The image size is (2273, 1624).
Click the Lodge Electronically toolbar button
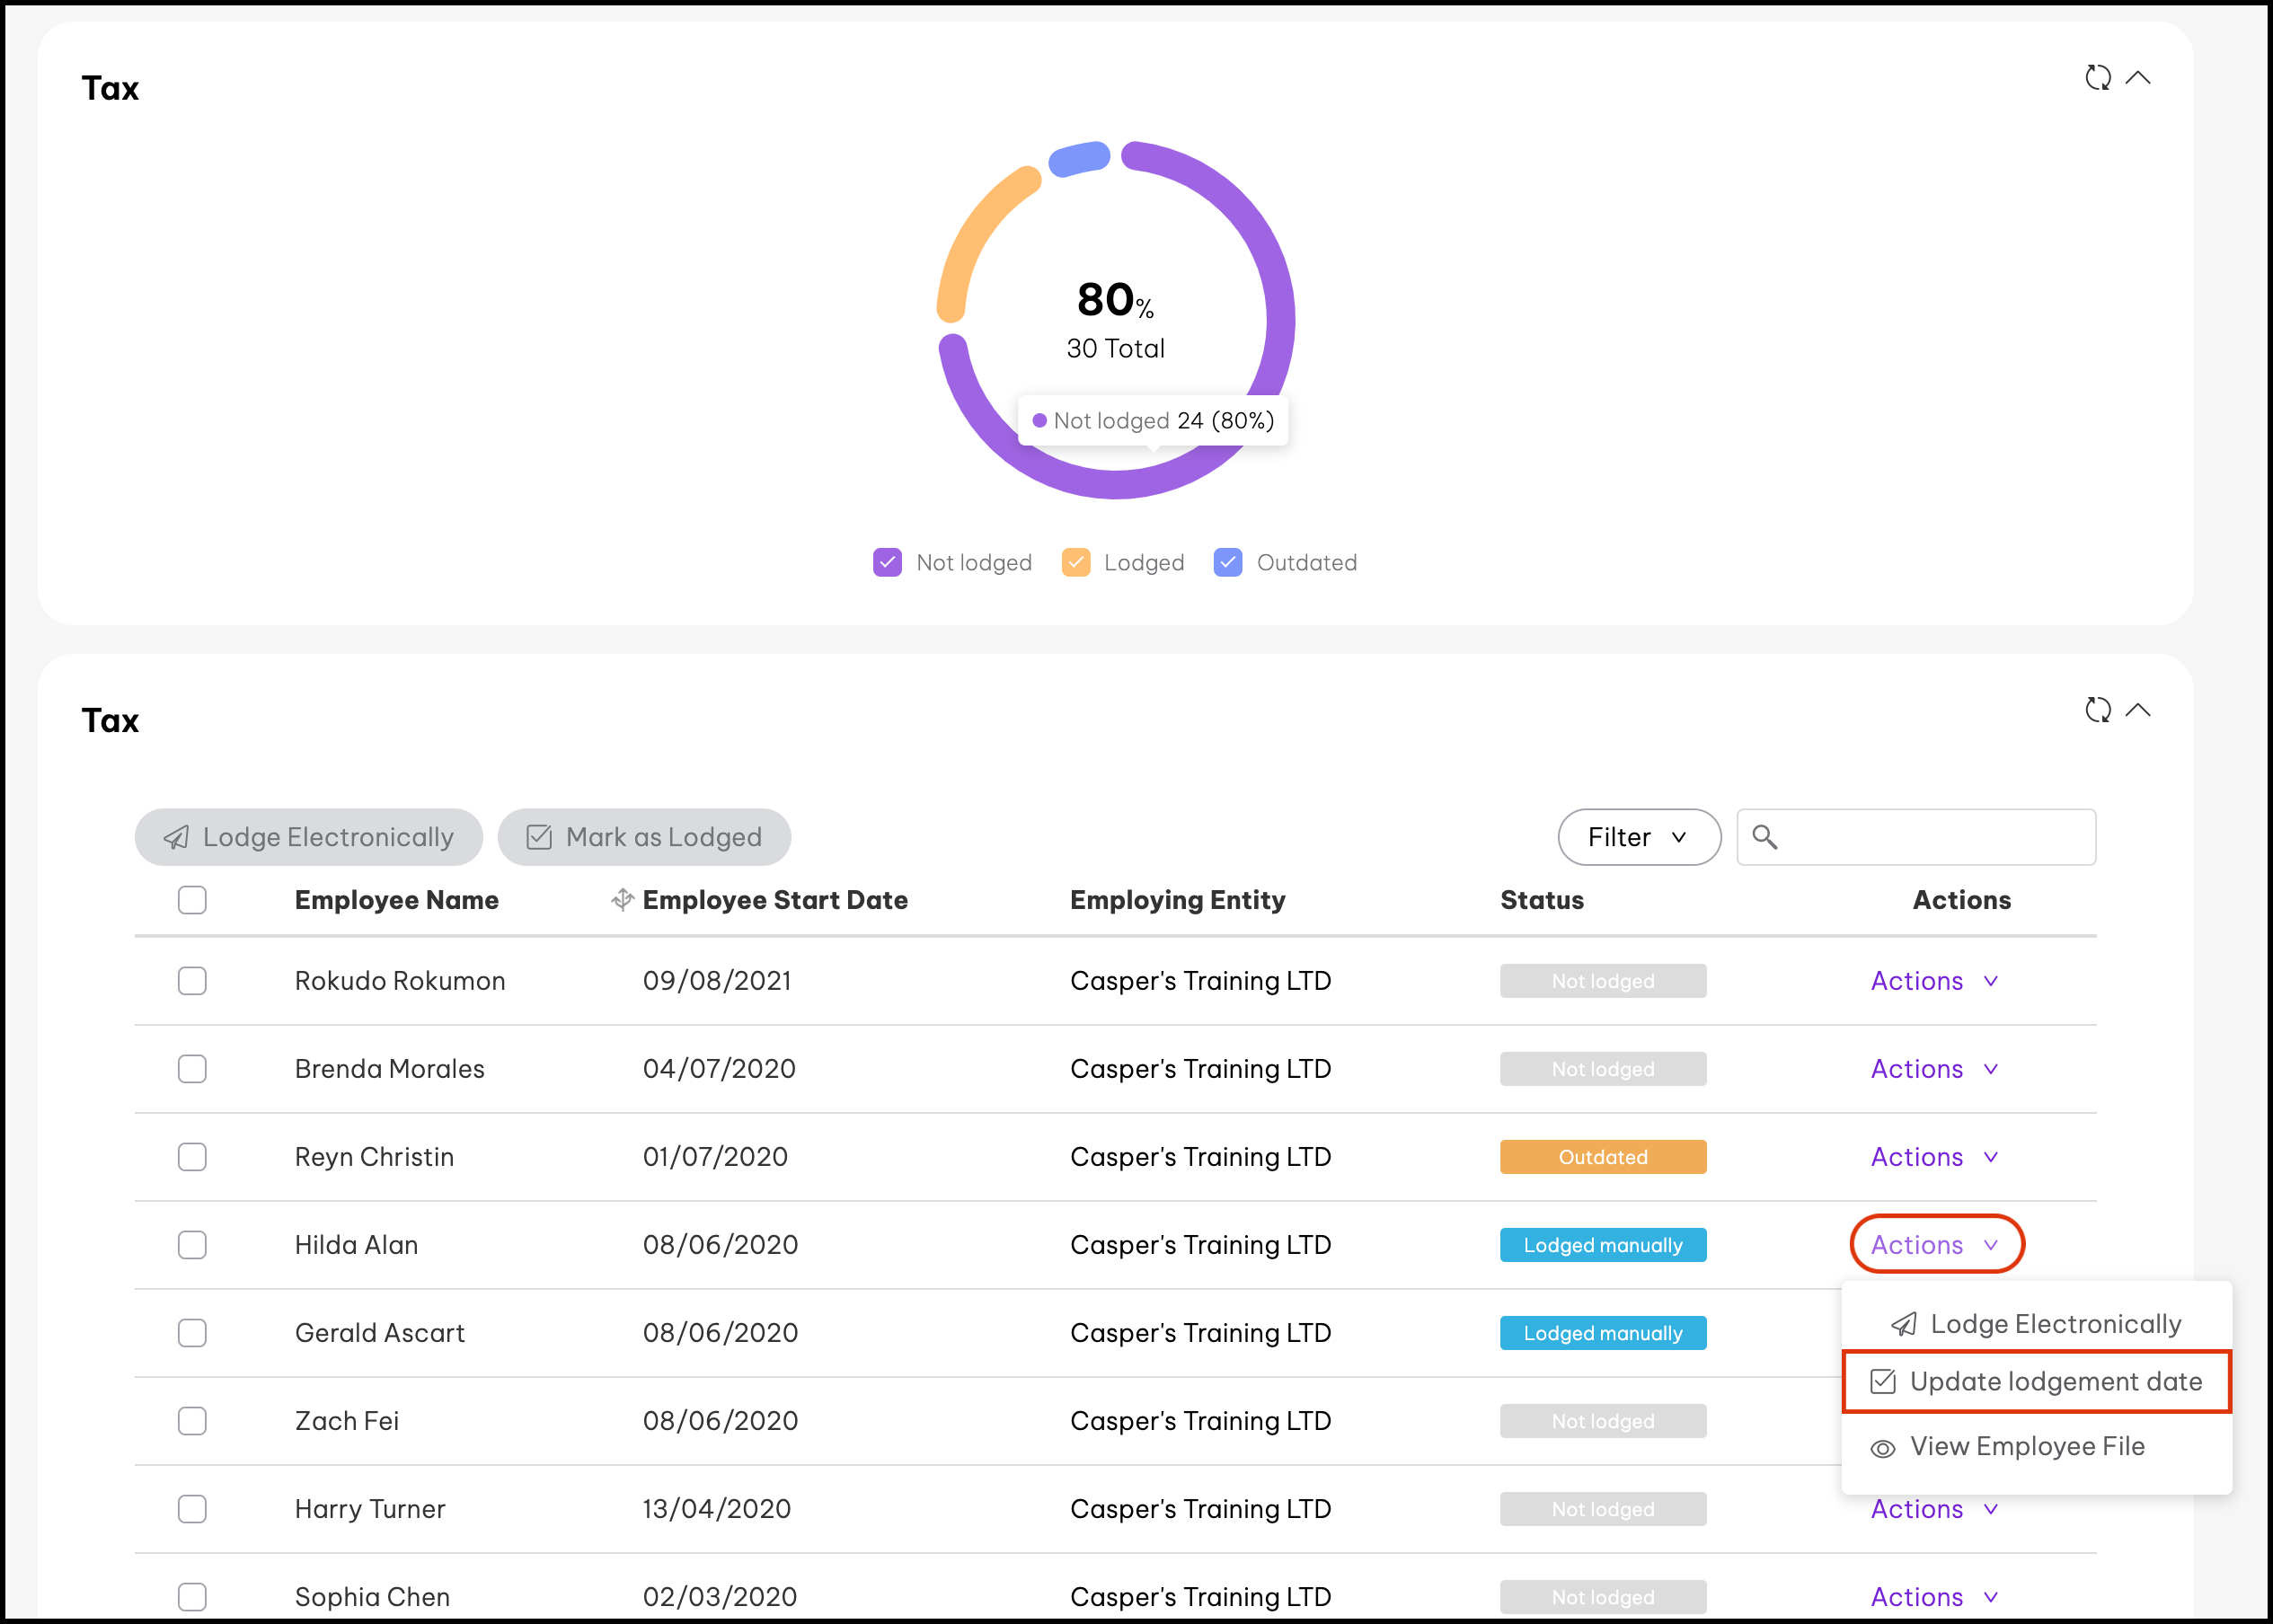[x=309, y=837]
